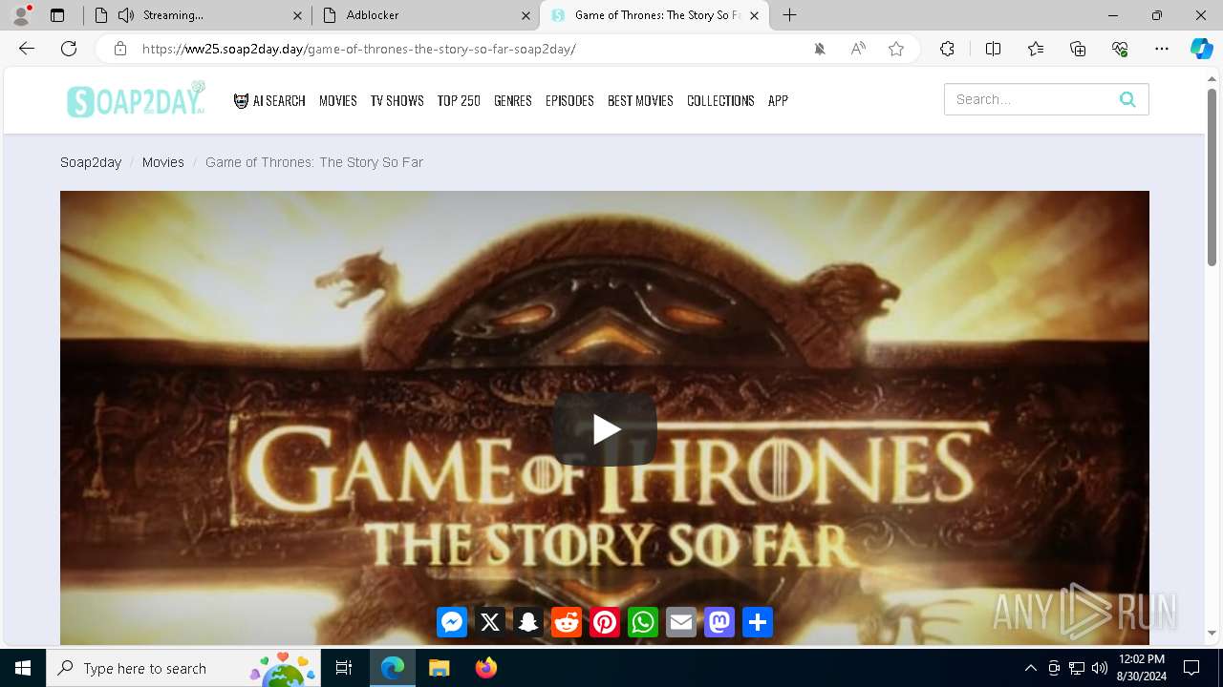This screenshot has width=1223, height=687.
Task: Open File Explorer from taskbar
Action: (439, 668)
